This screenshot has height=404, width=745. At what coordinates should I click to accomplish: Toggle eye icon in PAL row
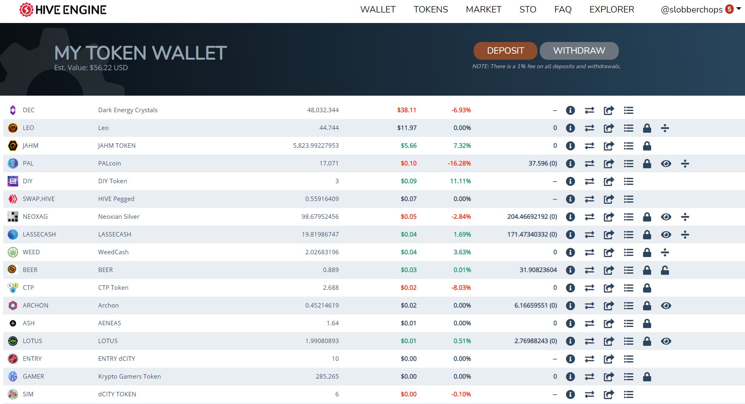666,163
